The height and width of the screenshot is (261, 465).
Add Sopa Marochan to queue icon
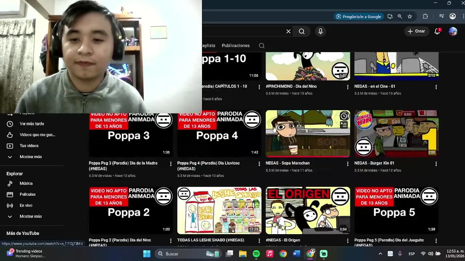tap(344, 125)
